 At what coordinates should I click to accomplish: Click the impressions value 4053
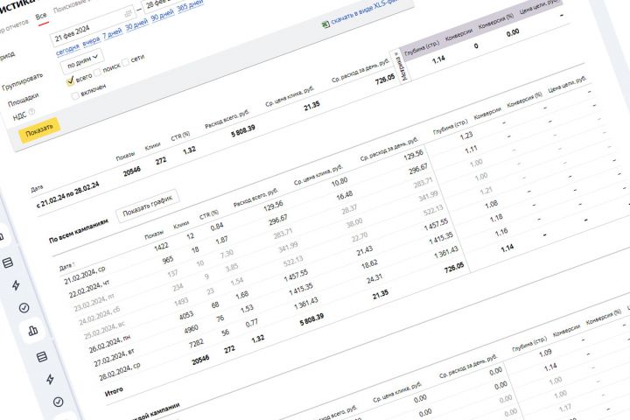click(186, 316)
